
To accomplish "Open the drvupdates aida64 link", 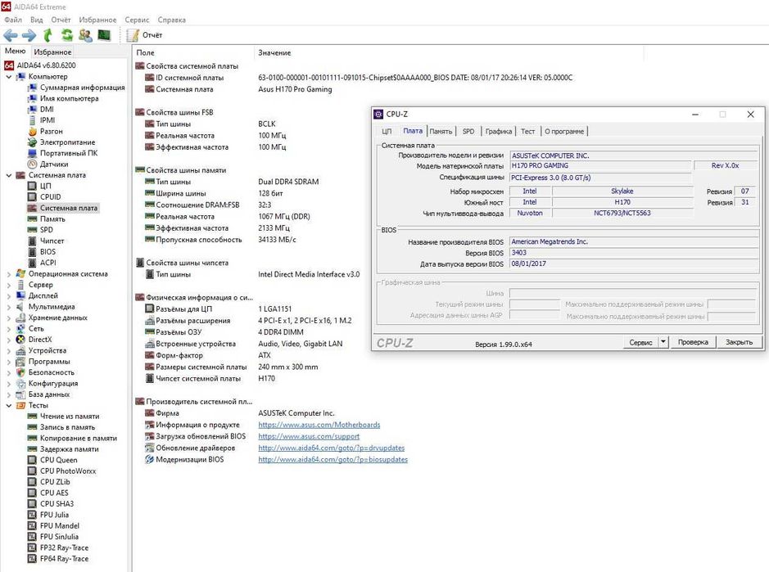I will 332,448.
